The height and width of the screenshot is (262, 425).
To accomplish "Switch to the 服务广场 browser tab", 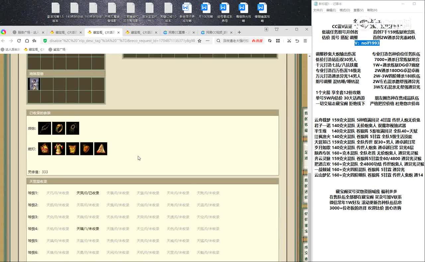I will [x=28, y=33].
